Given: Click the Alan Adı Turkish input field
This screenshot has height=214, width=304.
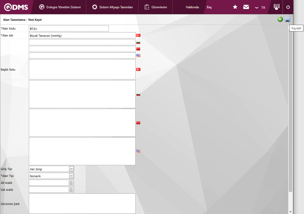Looking at the screenshot, I should tap(82, 35).
